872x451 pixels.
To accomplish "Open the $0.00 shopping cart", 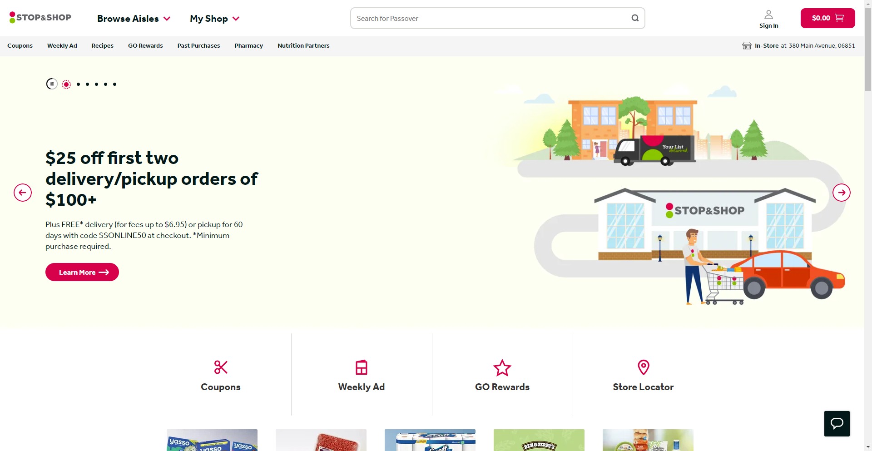I will pyautogui.click(x=827, y=18).
